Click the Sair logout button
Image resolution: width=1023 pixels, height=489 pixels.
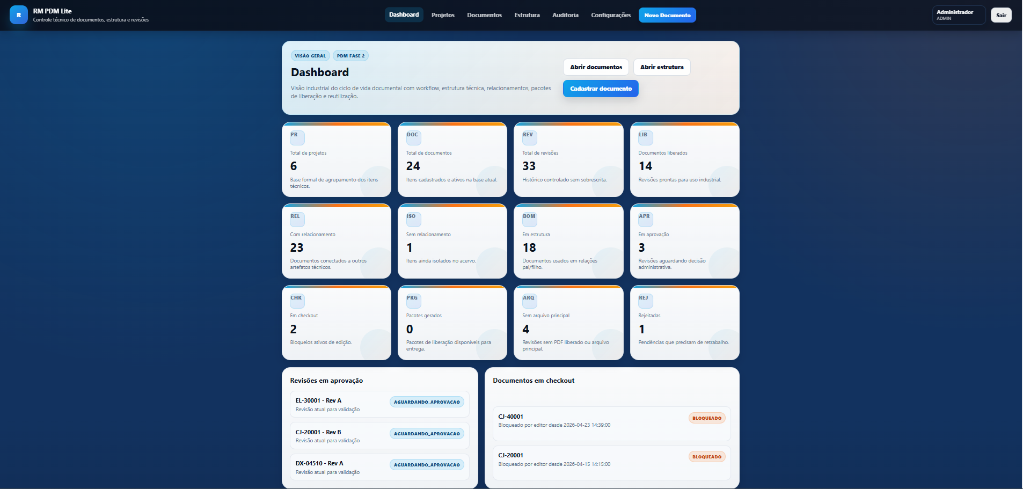pos(1001,15)
